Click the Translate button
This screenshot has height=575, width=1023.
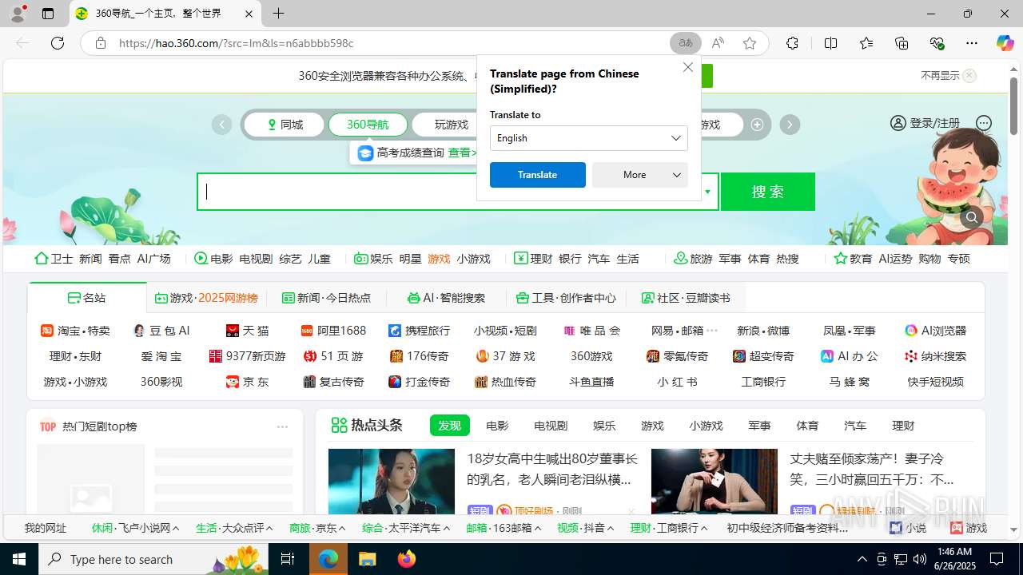(537, 175)
